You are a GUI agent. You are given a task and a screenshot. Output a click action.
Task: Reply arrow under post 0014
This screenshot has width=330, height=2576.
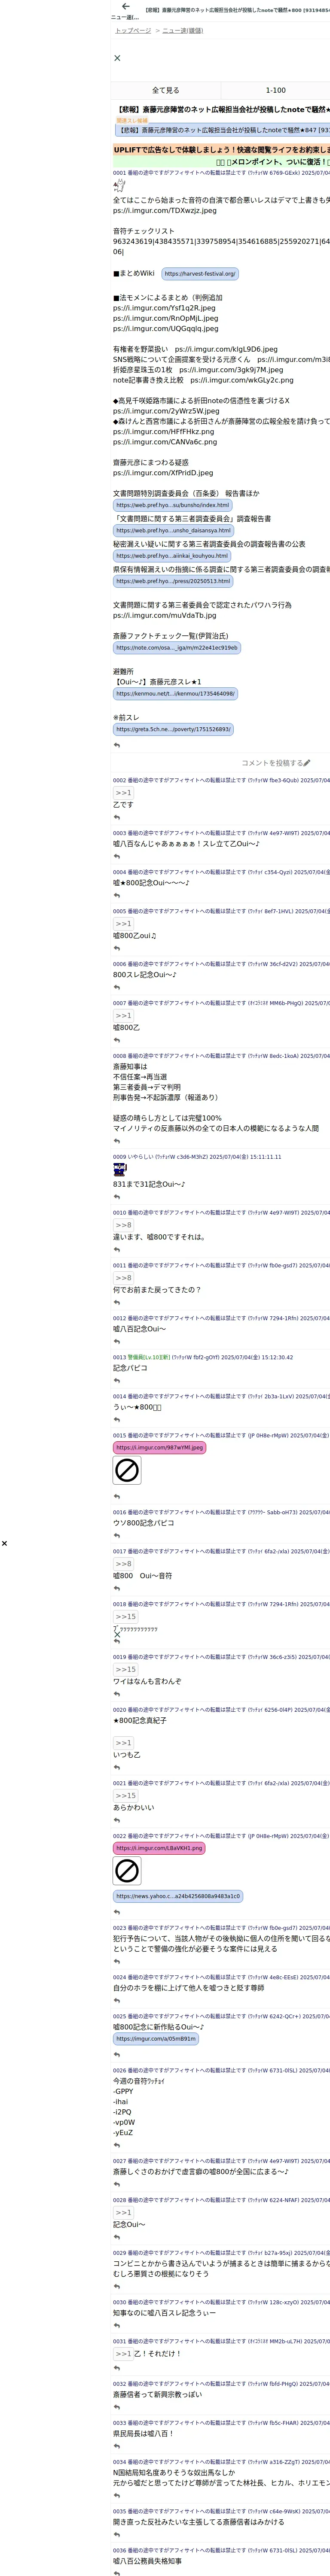tap(116, 1420)
